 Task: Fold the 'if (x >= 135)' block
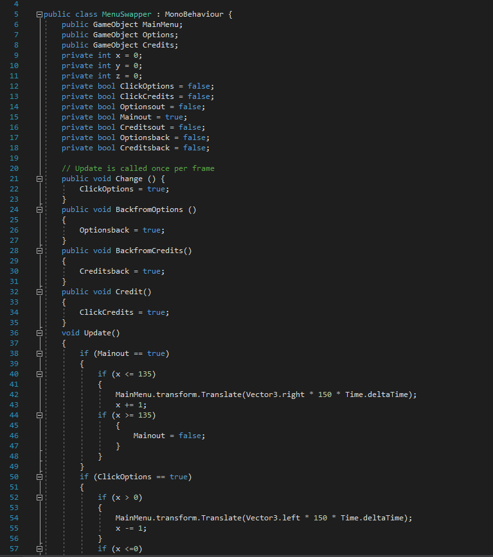[x=39, y=415]
